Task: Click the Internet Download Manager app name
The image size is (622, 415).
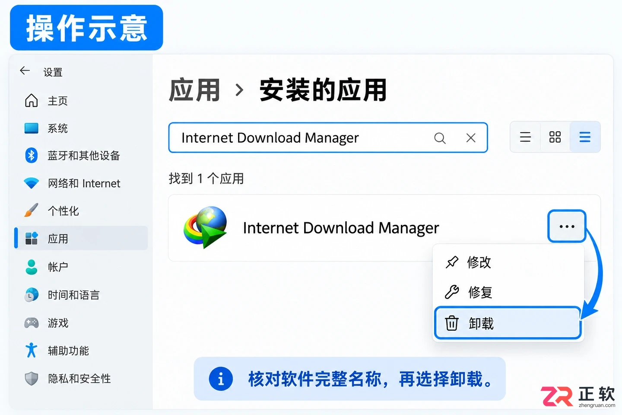Action: coord(341,228)
